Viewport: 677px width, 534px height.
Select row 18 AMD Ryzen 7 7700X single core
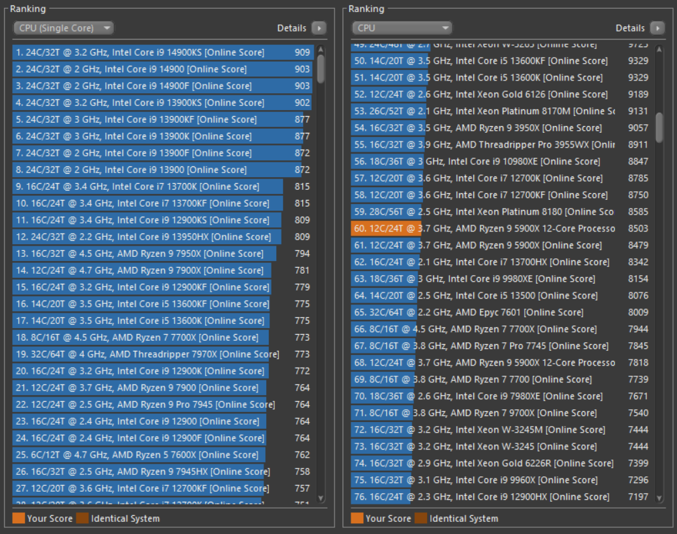coord(163,337)
